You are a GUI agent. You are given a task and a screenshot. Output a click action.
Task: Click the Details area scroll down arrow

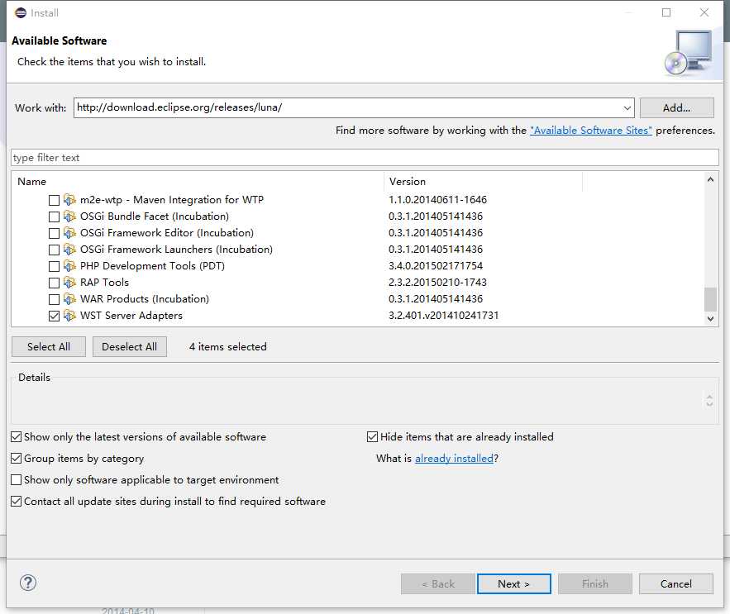click(709, 404)
